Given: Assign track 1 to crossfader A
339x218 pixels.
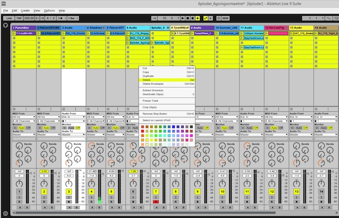Looking at the screenshot, I should (20, 207).
